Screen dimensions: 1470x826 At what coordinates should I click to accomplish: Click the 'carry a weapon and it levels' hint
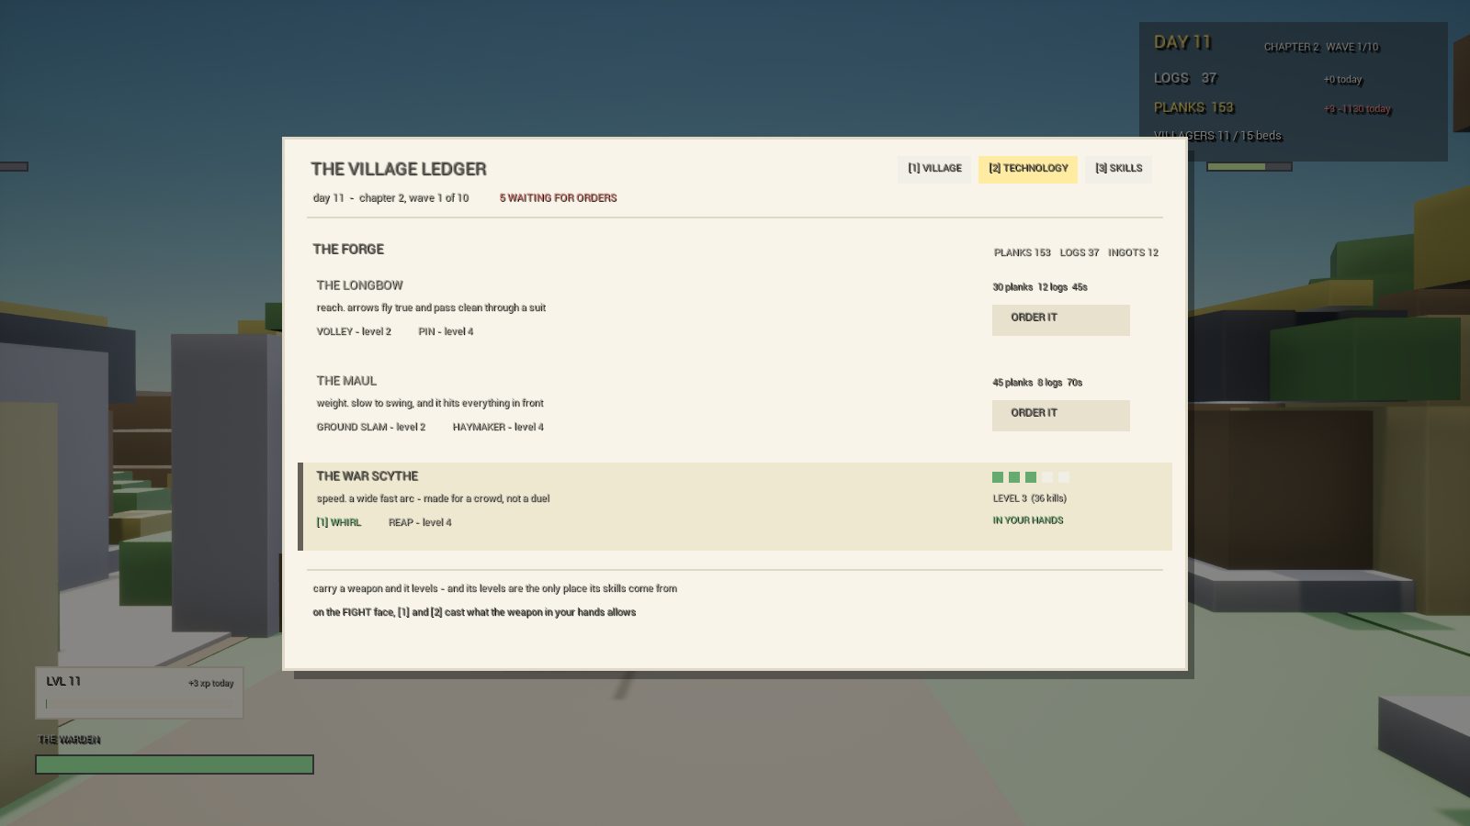click(x=495, y=589)
